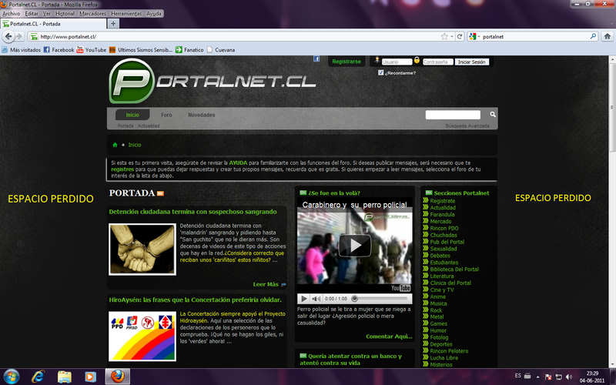Open the Rincon Pelotero section link
This screenshot has width=616, height=385.
(x=449, y=351)
